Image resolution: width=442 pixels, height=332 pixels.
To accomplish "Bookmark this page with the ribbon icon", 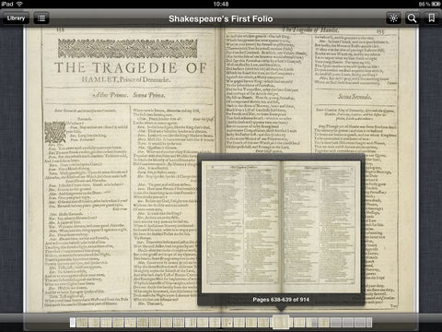I will (431, 18).
